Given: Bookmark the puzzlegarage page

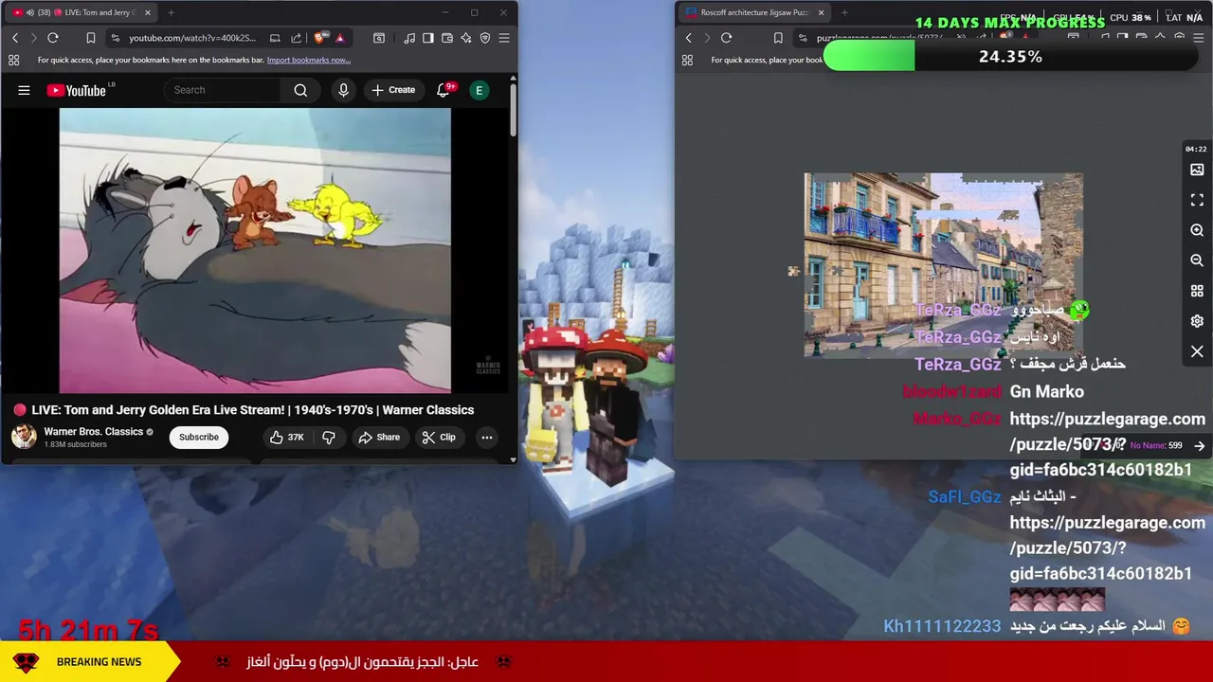Looking at the screenshot, I should [x=778, y=38].
